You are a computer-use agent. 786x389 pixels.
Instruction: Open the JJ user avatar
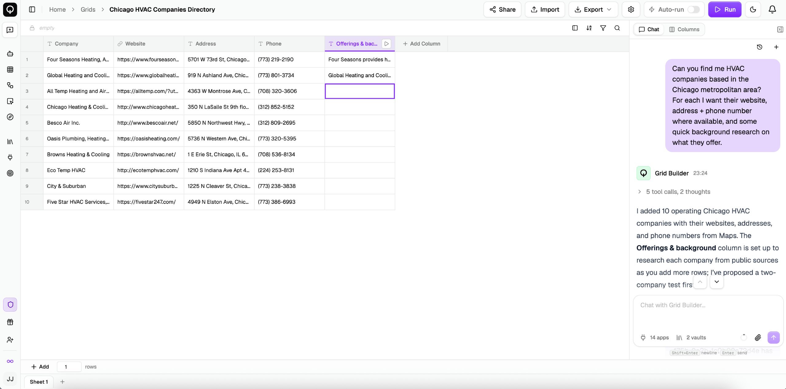(10, 379)
